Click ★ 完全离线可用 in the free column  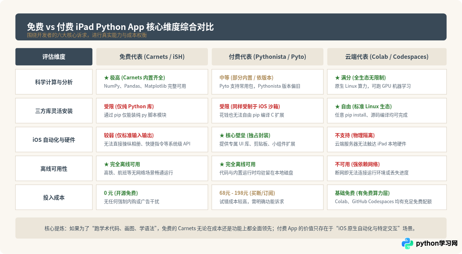[152, 168]
